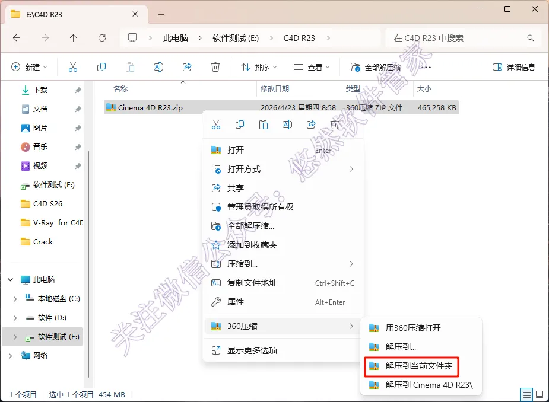This screenshot has width=549, height=402.
Task: Select 打开 in the context menu
Action: 283,150
